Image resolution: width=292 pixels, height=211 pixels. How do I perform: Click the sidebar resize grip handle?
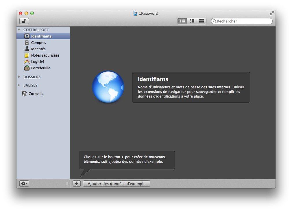[68, 184]
